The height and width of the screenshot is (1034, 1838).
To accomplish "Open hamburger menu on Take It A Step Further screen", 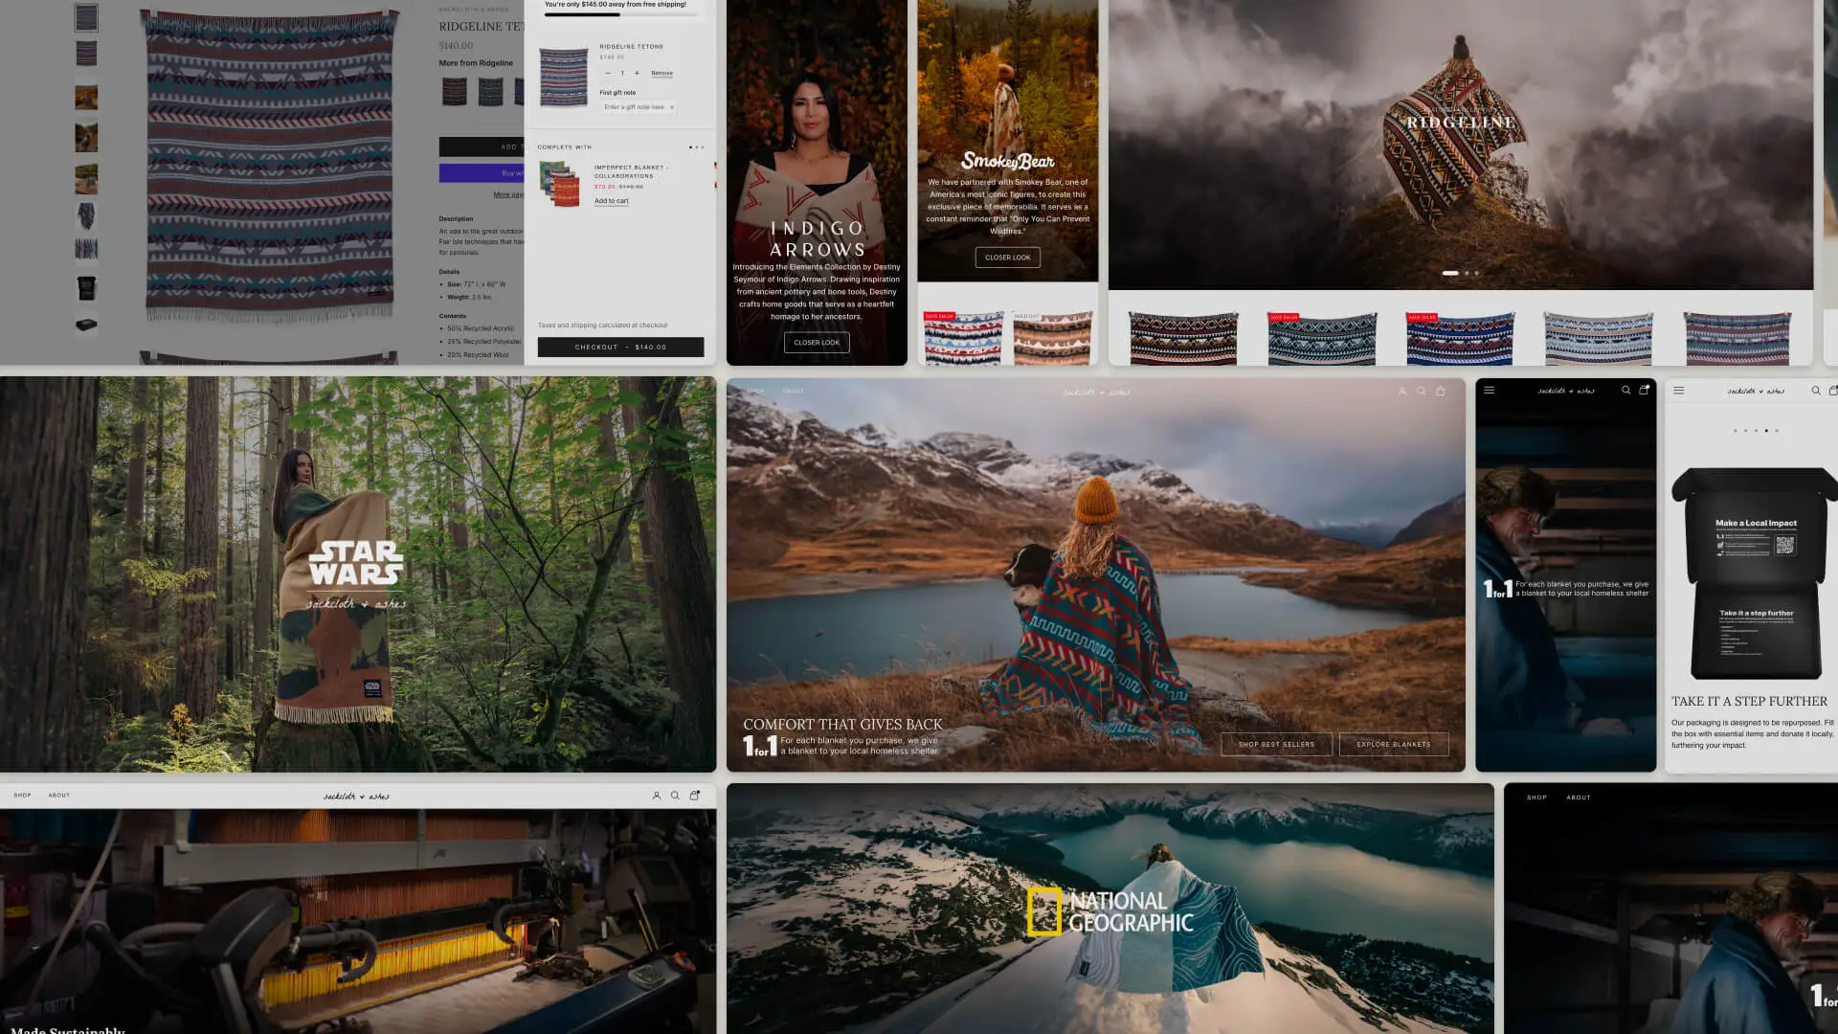I will (1678, 391).
